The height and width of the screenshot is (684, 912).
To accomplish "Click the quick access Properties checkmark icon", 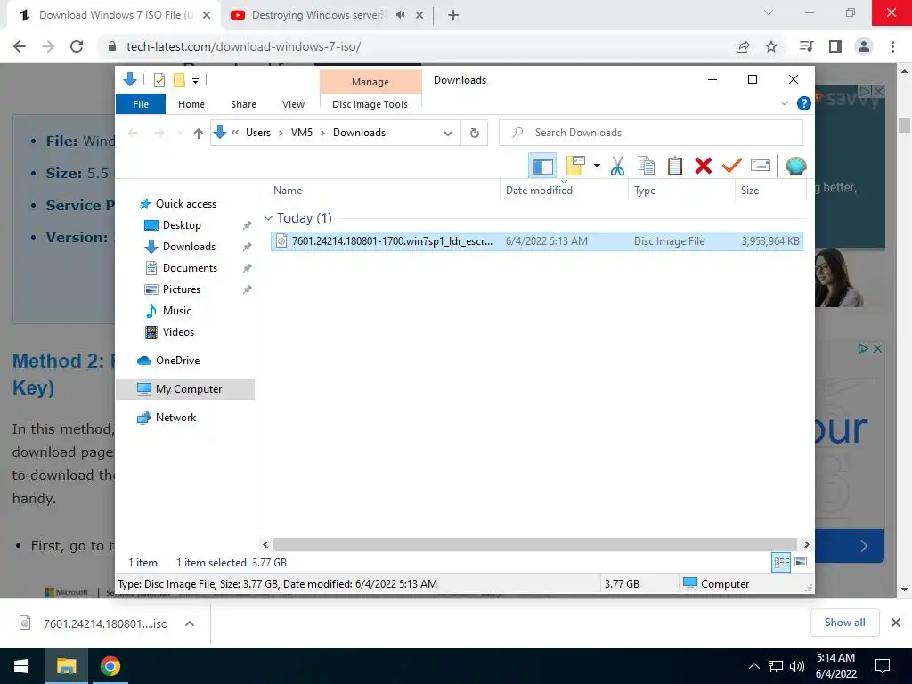I will 159,80.
